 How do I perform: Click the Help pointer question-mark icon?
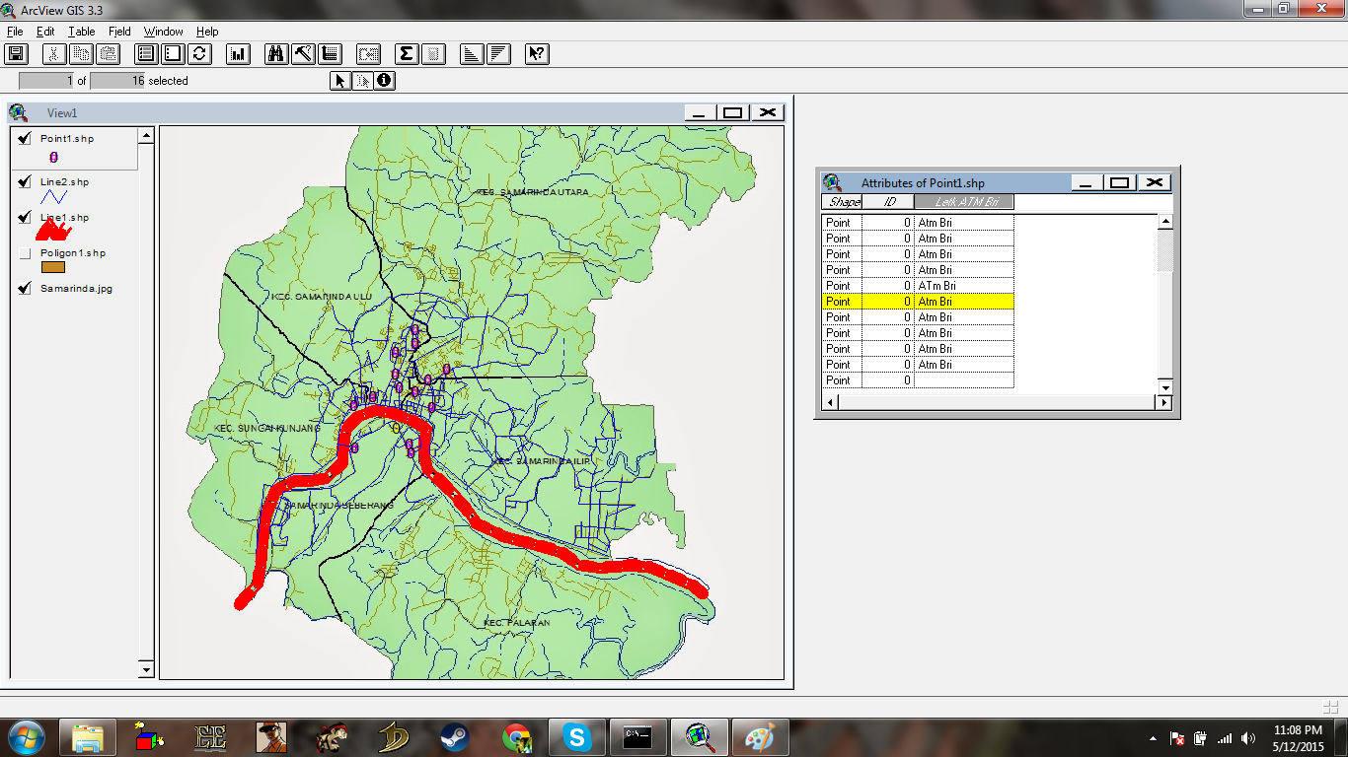(535, 54)
